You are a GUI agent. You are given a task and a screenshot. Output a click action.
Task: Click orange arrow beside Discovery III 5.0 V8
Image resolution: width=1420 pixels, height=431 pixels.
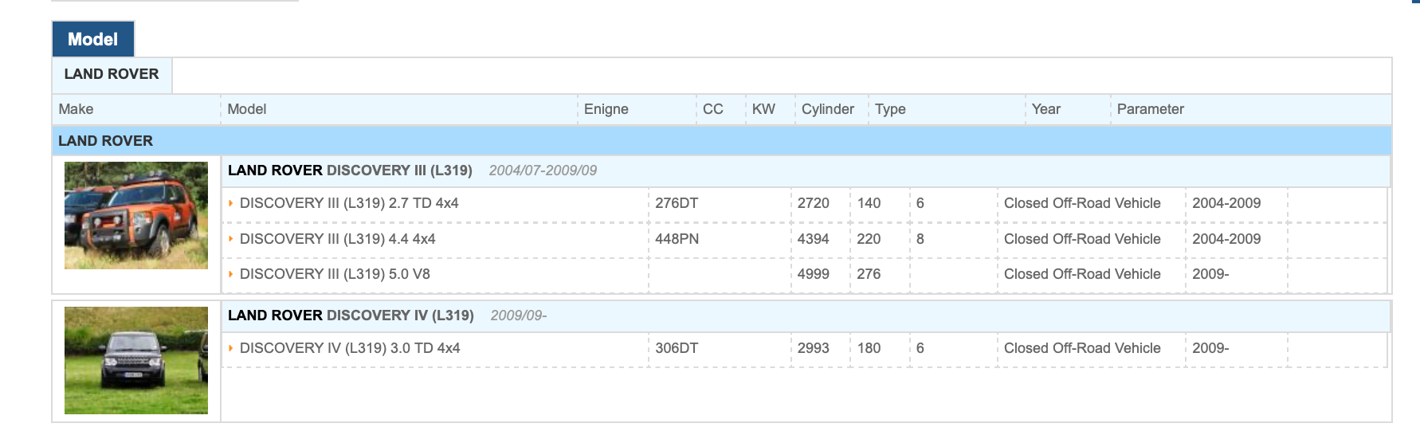231,274
